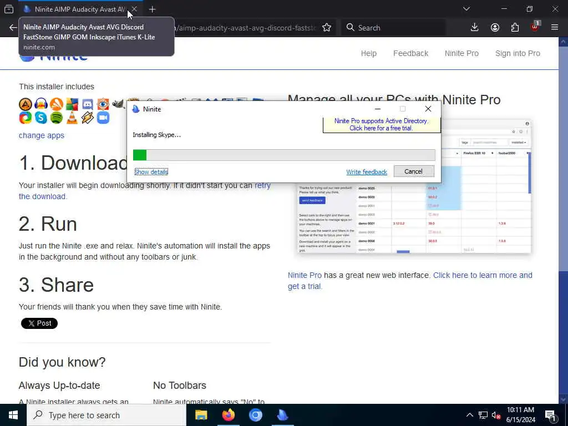Open Ninite Pro in the header navigation
Image resolution: width=568 pixels, height=426 pixels.
coord(461,53)
